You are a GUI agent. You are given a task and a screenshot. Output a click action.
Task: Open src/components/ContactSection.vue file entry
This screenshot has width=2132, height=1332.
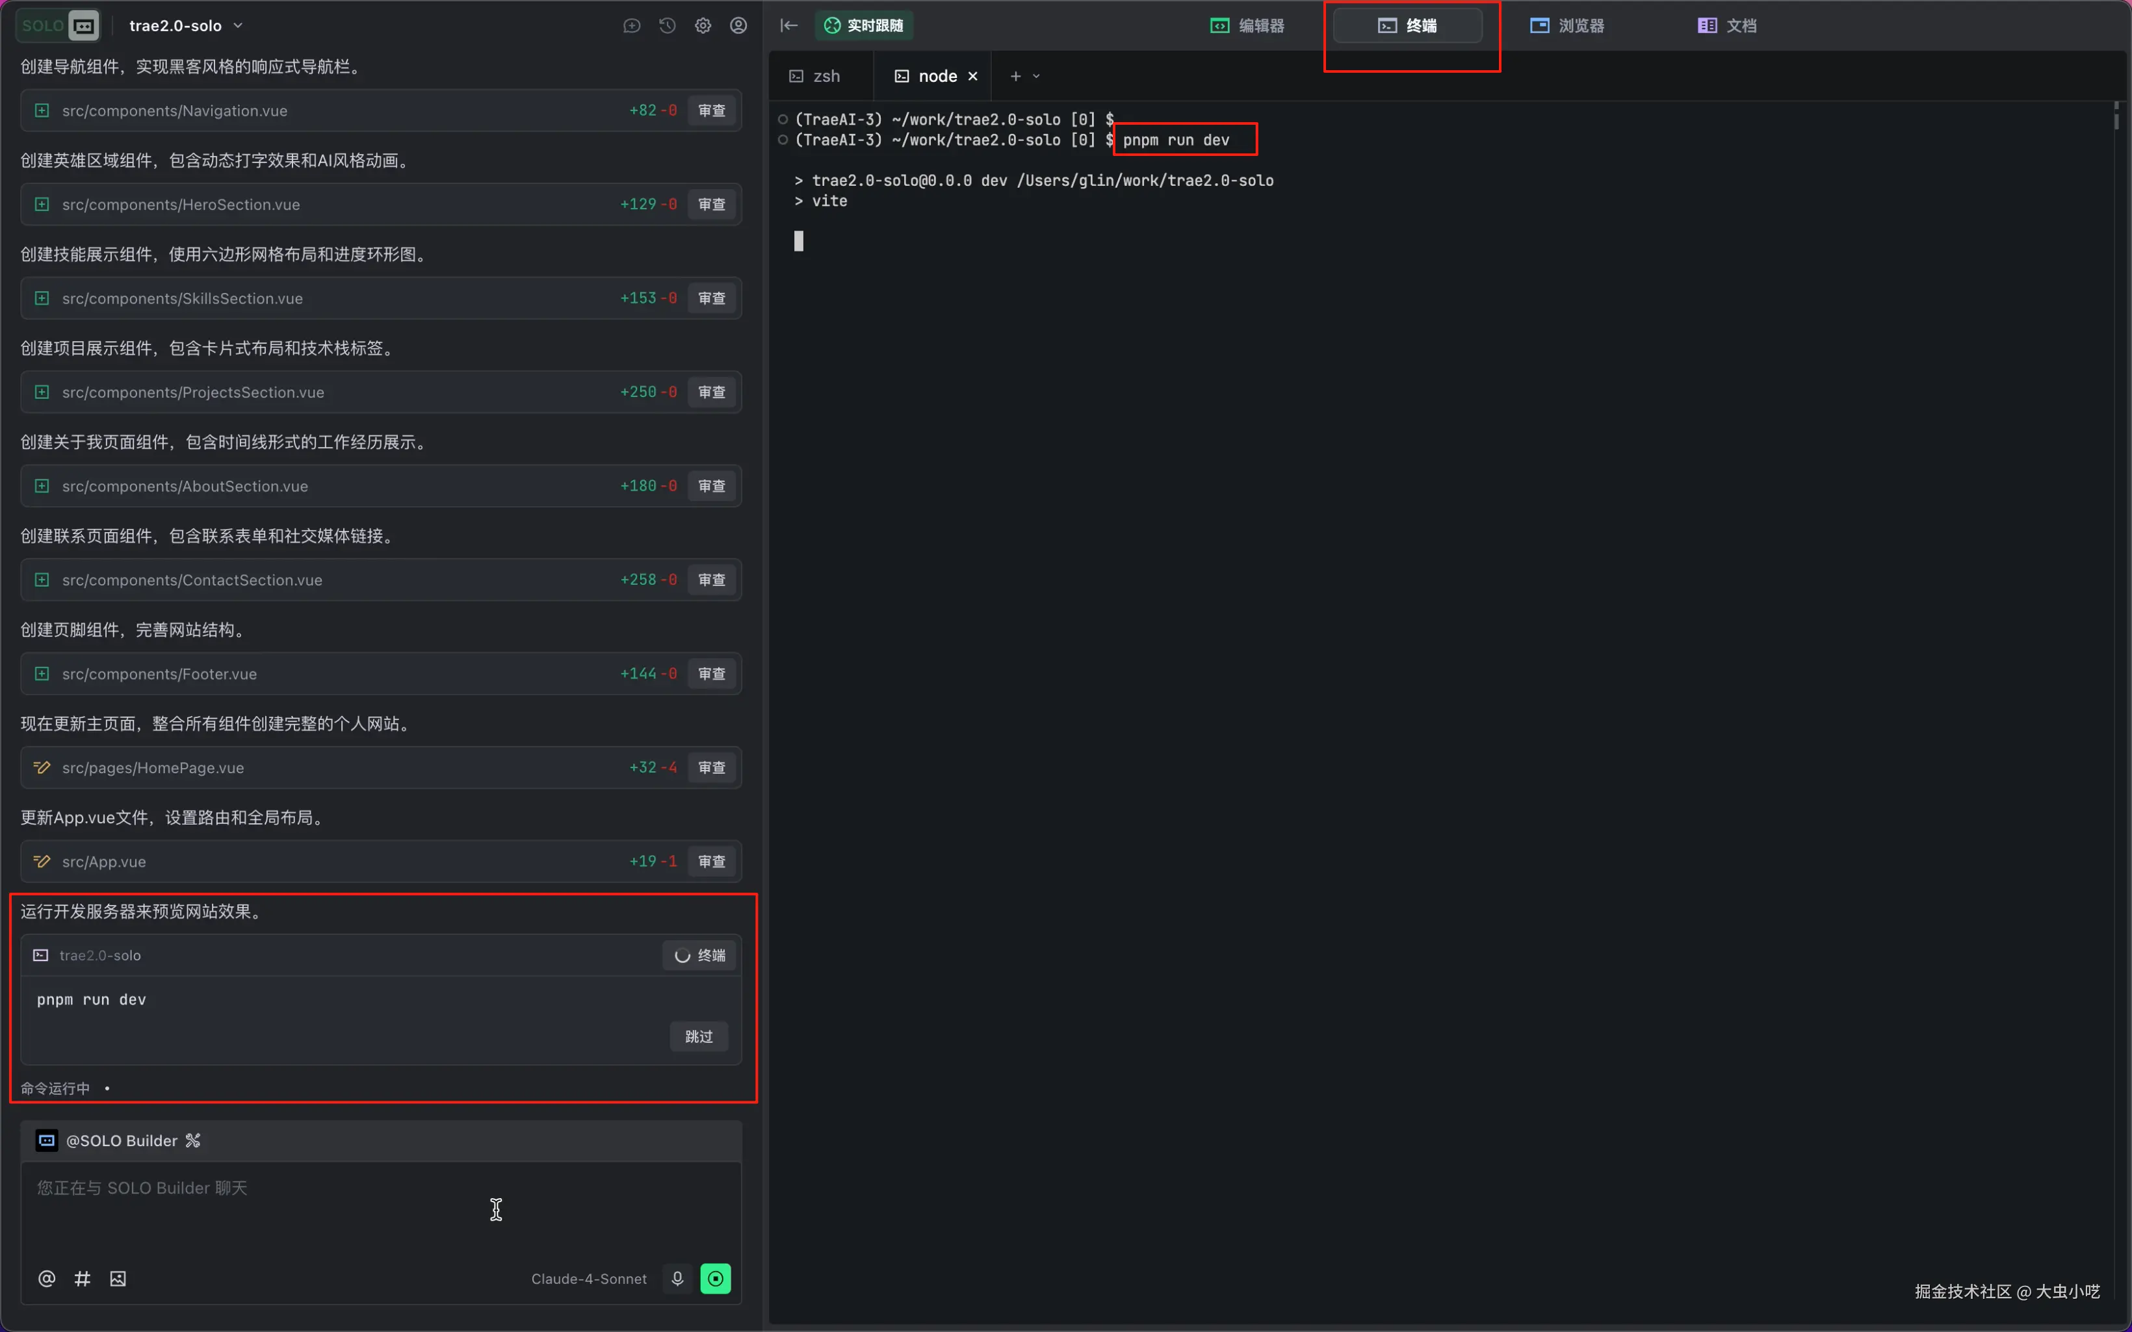click(x=381, y=580)
